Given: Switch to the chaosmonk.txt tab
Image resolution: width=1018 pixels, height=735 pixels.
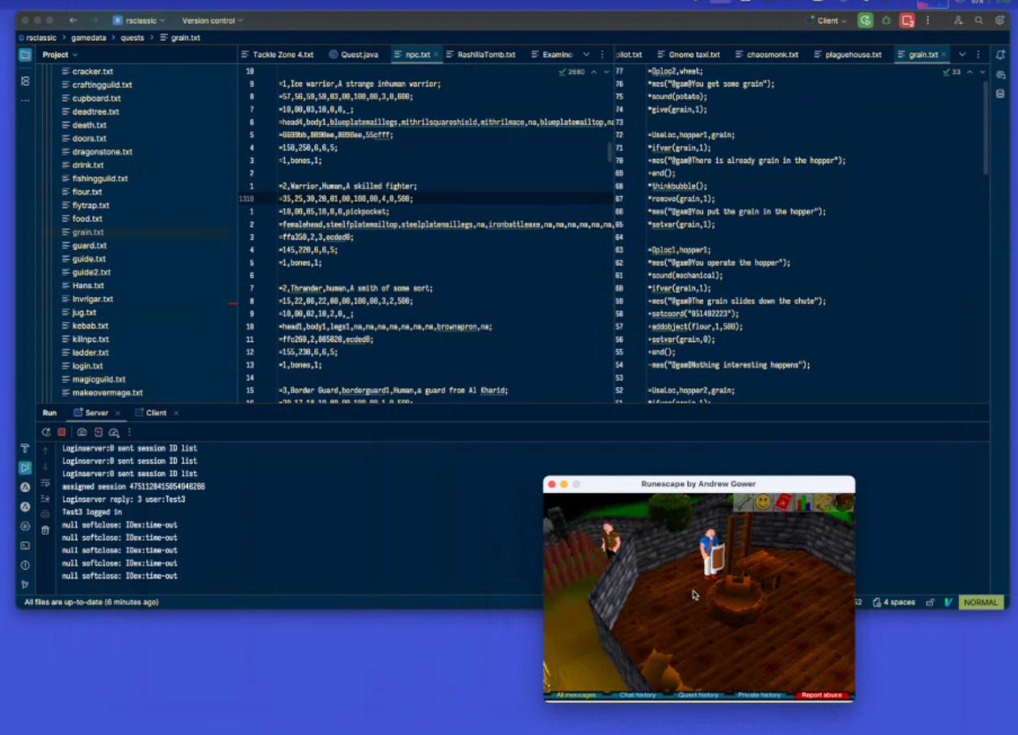Looking at the screenshot, I should [x=766, y=55].
